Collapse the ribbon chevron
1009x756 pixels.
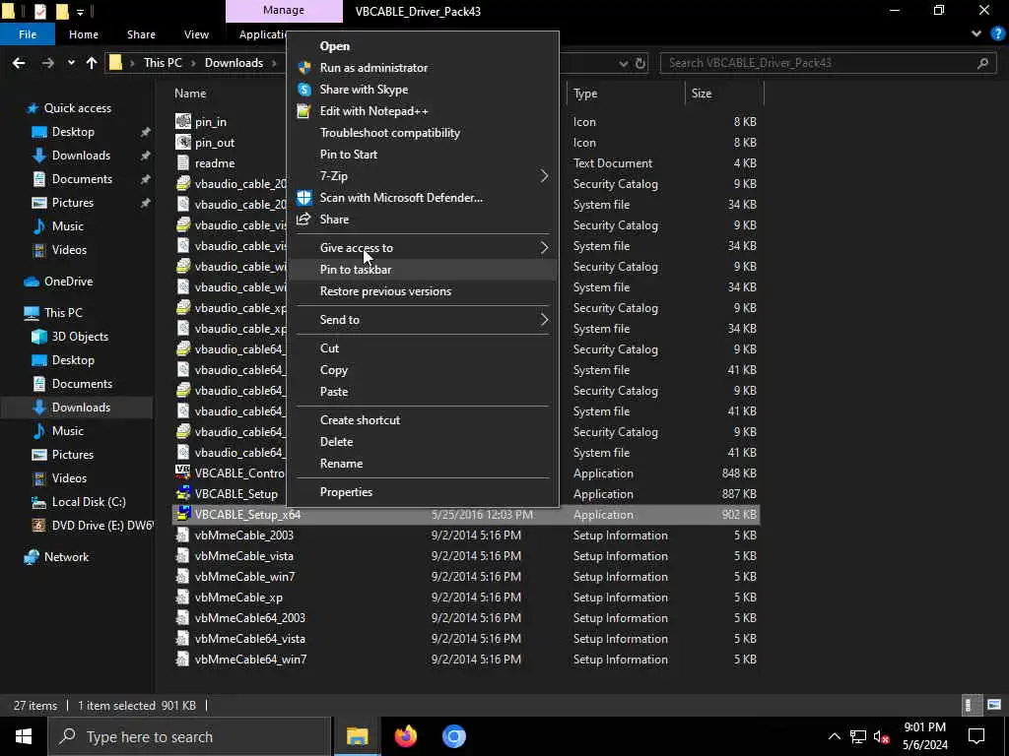click(976, 34)
